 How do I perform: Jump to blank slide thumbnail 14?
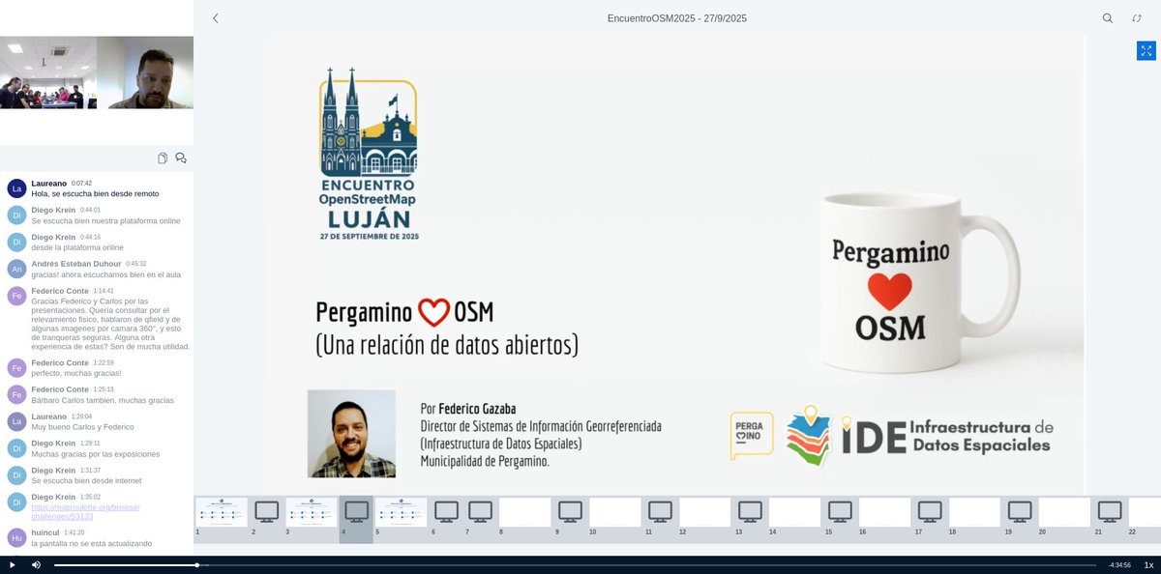tap(794, 512)
